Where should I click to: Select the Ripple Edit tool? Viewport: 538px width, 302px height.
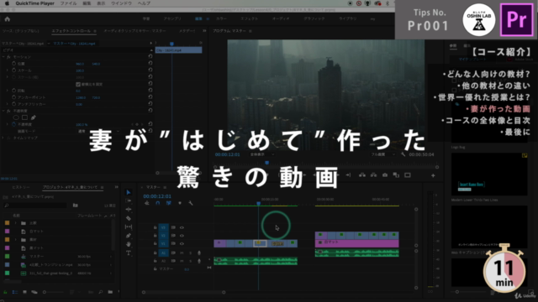point(129,210)
